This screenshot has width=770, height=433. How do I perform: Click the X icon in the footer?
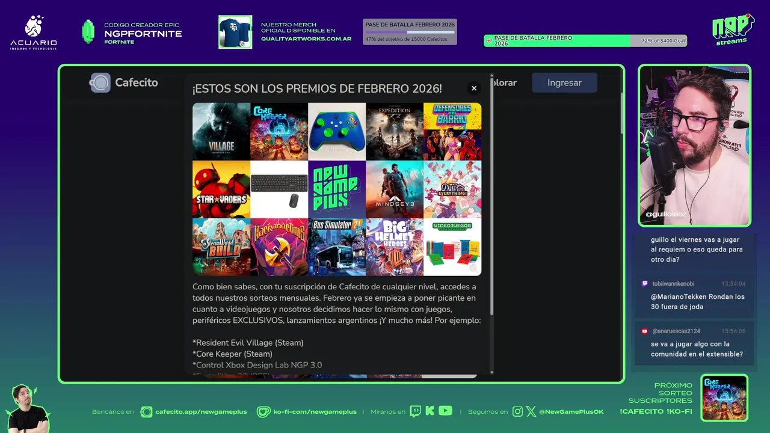(x=531, y=411)
